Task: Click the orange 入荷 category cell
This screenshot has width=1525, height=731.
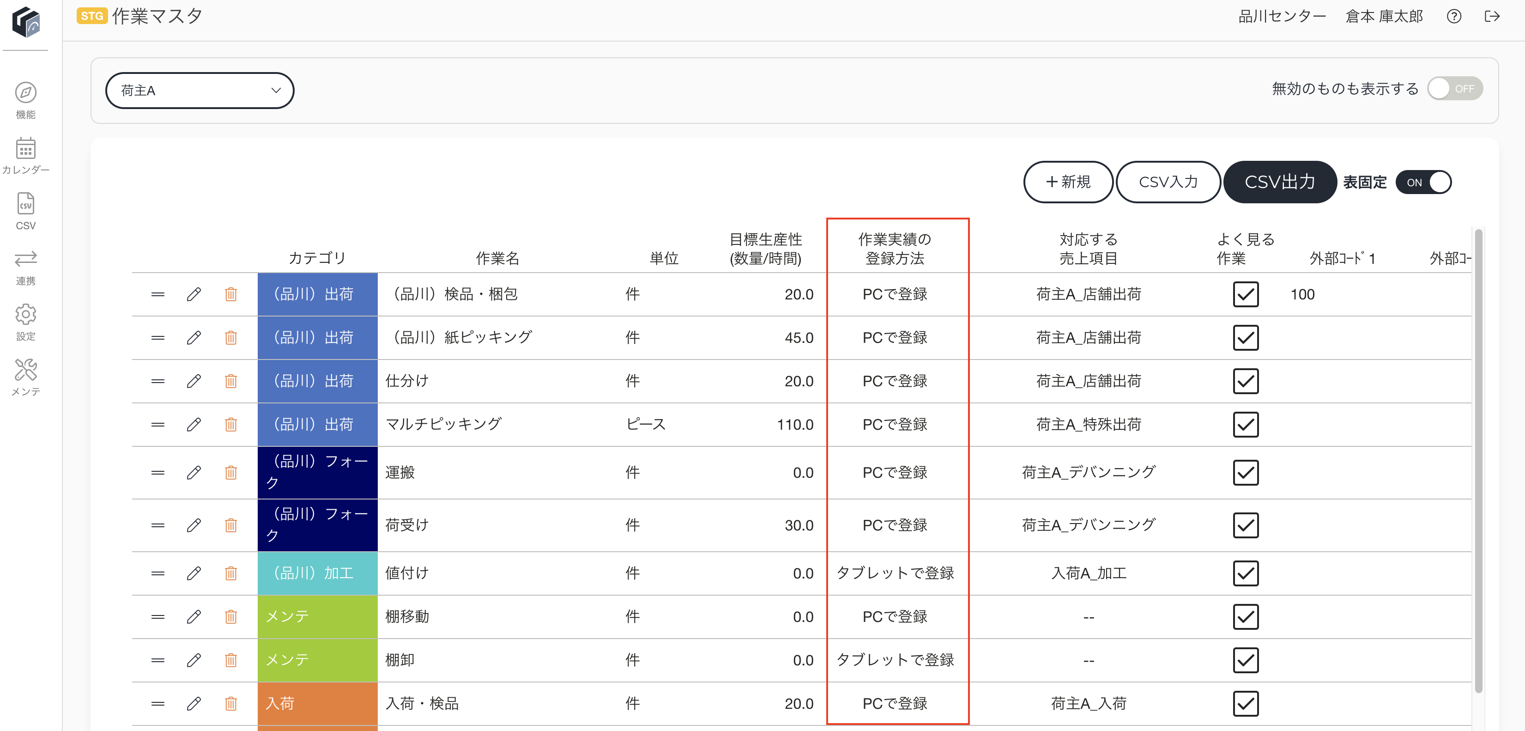Action: coord(317,703)
